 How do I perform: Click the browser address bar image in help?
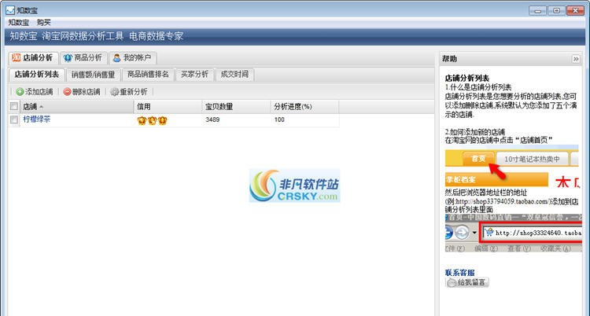(x=533, y=233)
